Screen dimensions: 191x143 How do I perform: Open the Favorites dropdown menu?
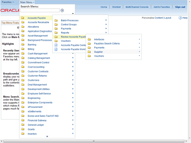pyautogui.click(x=8, y=2)
